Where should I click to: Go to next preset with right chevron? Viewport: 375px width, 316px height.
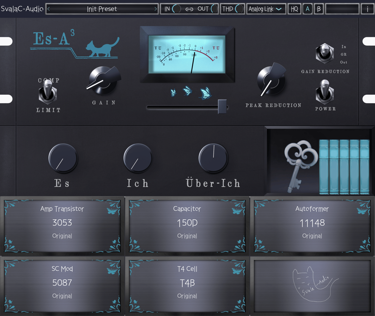(155, 9)
